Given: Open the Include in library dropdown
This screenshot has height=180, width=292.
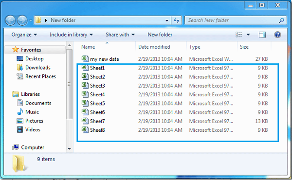Looking at the screenshot, I should pos(71,35).
